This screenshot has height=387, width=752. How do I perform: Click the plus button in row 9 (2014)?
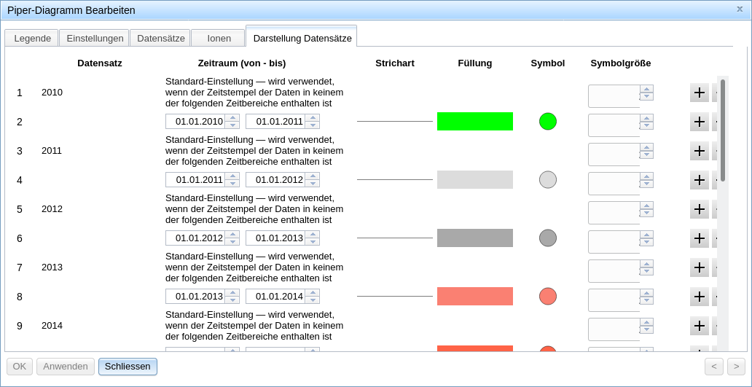coord(699,326)
